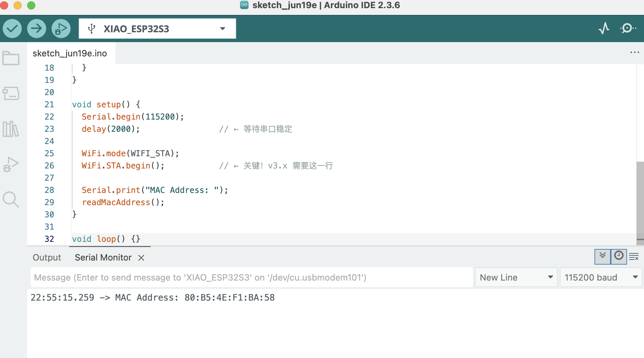The width and height of the screenshot is (644, 358).
Task: Click line number 21 in gutter
Action: pos(49,104)
